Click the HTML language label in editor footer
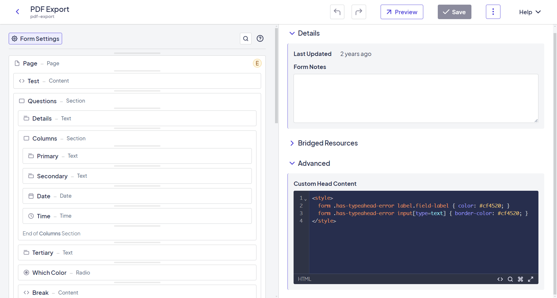557x298 pixels. pyautogui.click(x=305, y=279)
